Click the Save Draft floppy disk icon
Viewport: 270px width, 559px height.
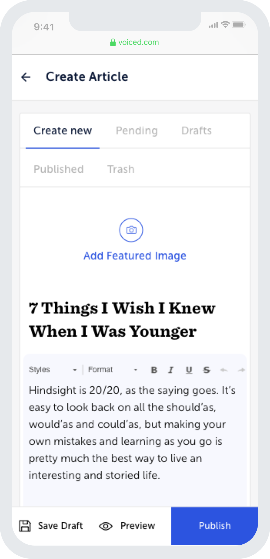25,526
